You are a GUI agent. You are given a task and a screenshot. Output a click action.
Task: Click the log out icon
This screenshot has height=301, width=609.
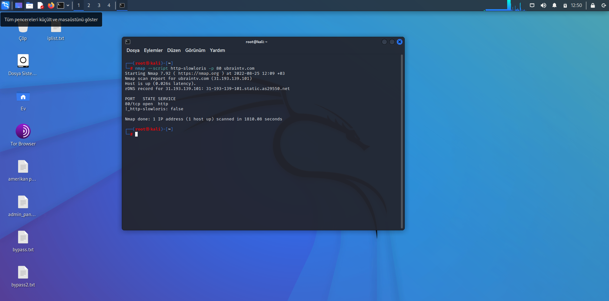[604, 5]
